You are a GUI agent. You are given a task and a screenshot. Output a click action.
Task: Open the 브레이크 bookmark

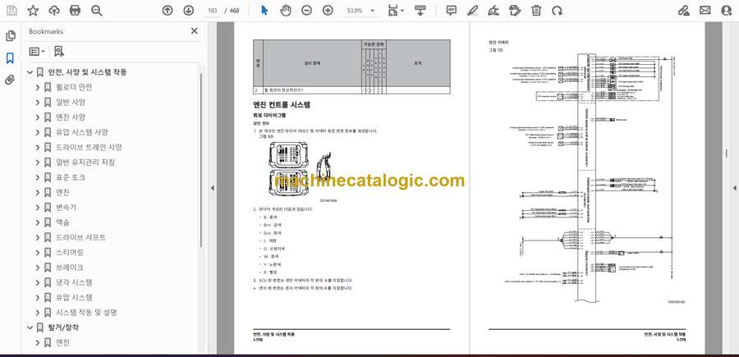(70, 268)
